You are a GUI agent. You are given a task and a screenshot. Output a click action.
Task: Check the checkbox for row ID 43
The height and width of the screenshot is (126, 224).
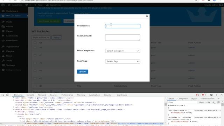click(35, 71)
